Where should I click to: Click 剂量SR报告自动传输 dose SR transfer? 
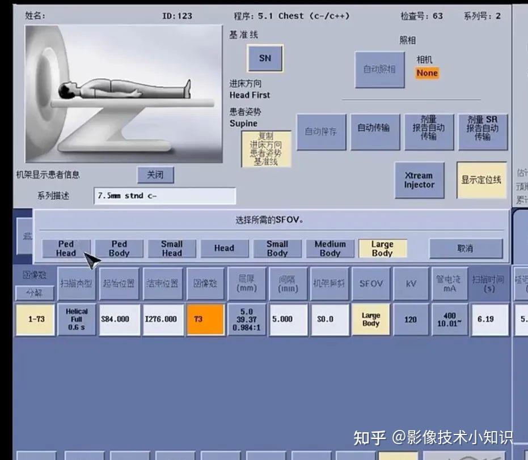coord(482,131)
